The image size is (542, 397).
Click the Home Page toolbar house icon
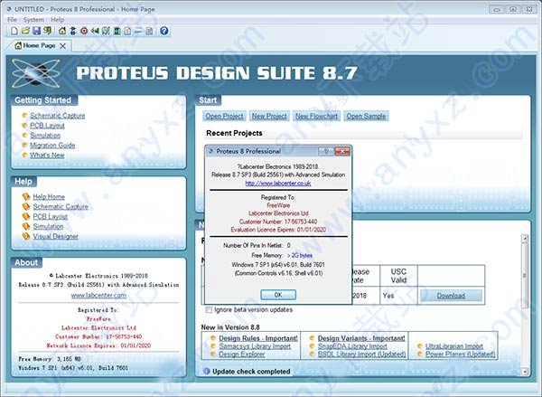click(61, 31)
